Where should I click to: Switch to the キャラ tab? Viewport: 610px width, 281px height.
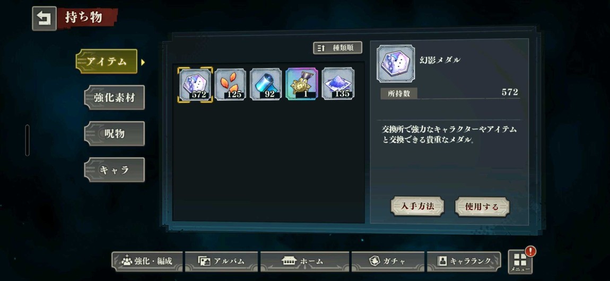115,170
